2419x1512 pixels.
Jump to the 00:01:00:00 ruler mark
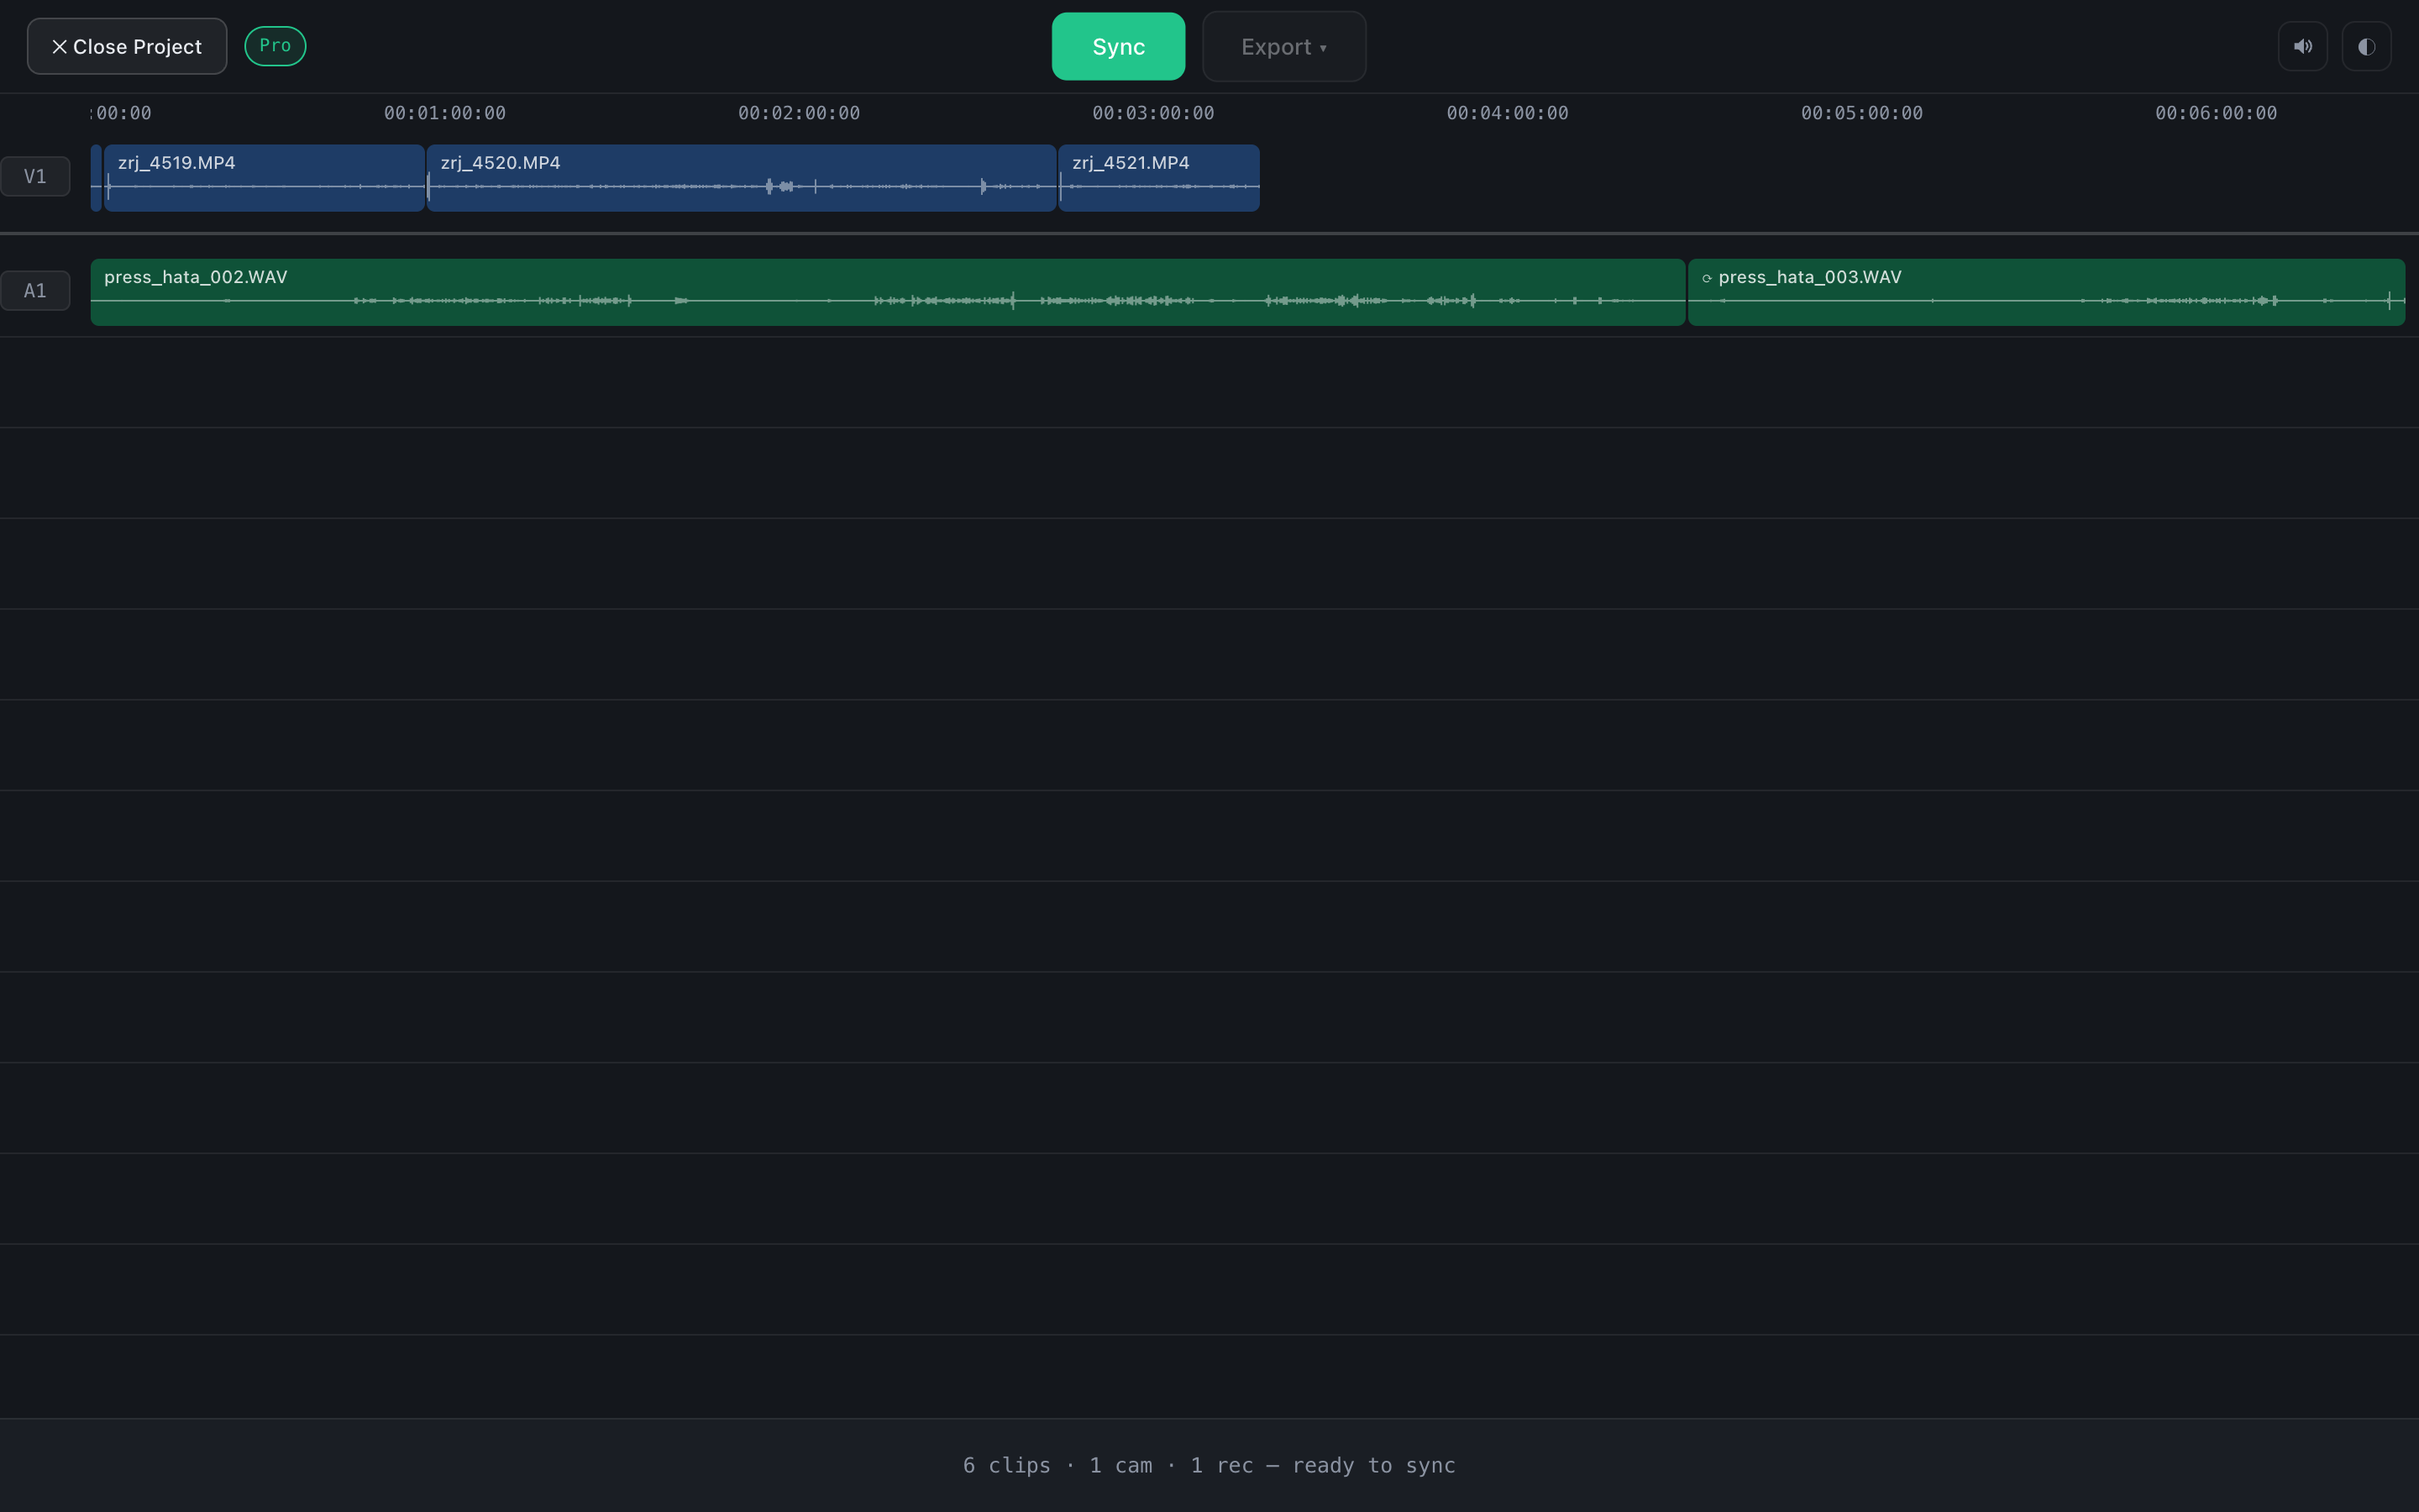click(445, 113)
